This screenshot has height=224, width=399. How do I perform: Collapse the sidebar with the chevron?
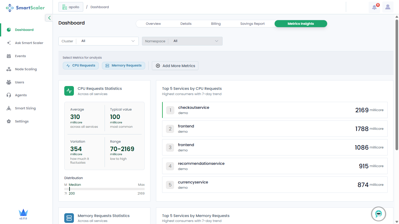tap(49, 18)
